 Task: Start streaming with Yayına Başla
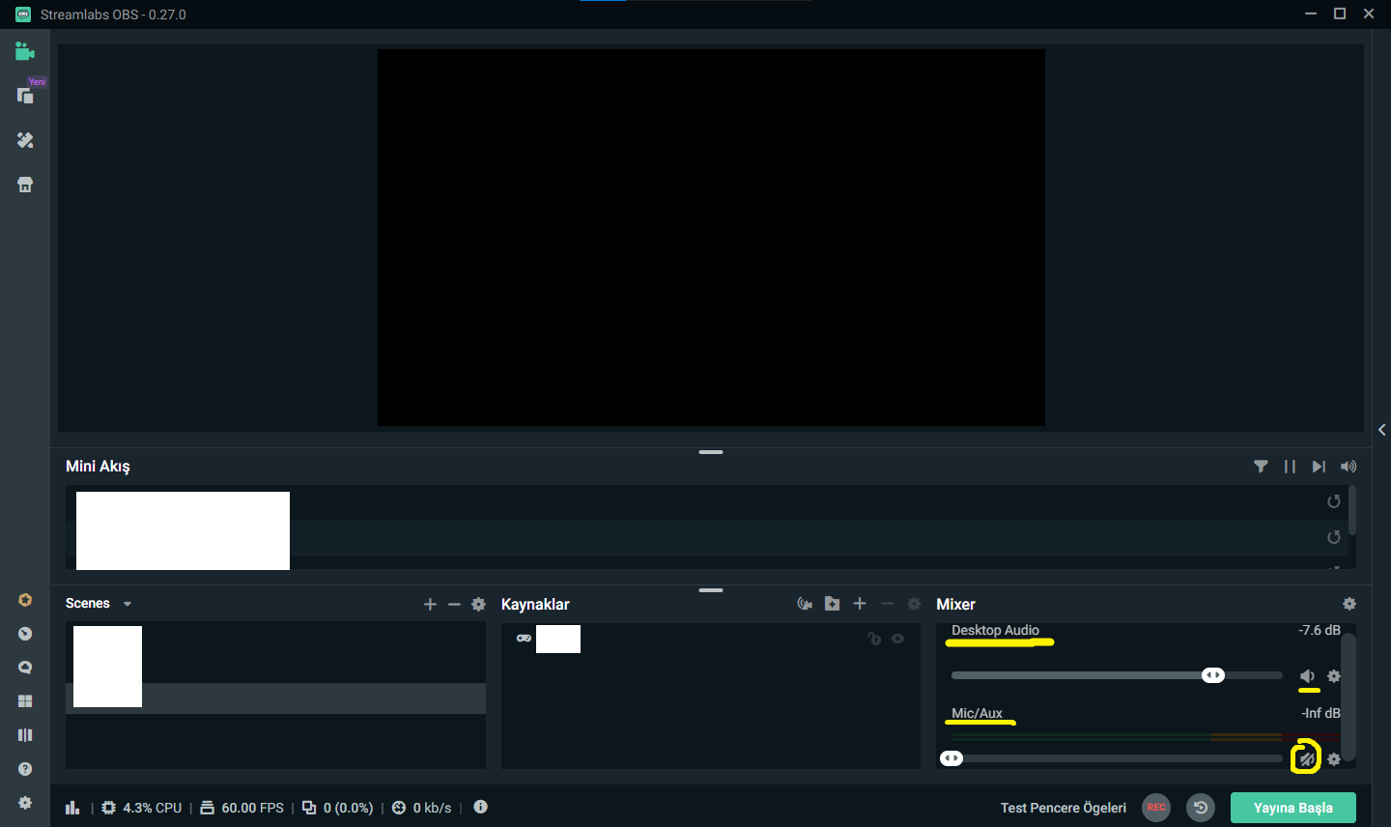point(1292,807)
